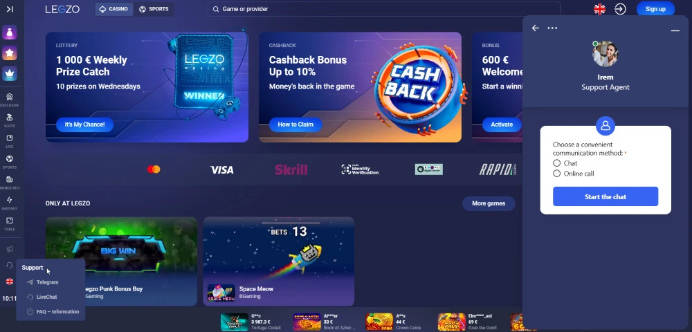Open the Slots category in sidebar

(x=9, y=120)
